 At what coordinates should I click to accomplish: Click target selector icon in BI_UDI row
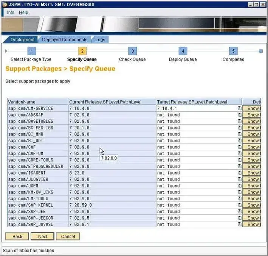[240, 140]
